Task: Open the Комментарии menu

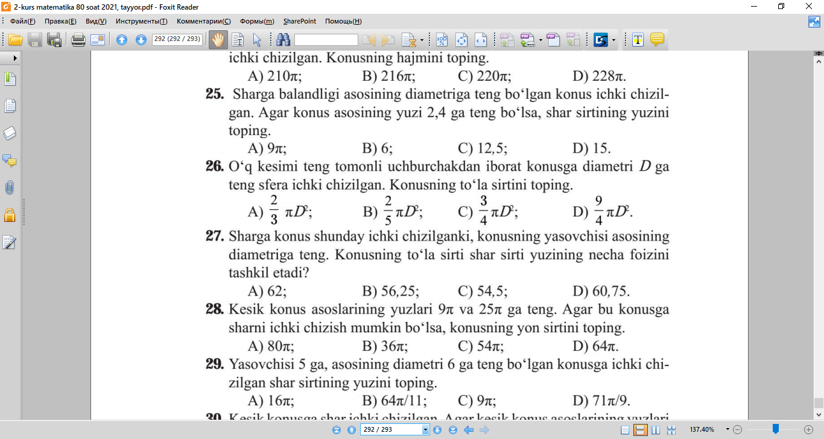Action: click(204, 21)
